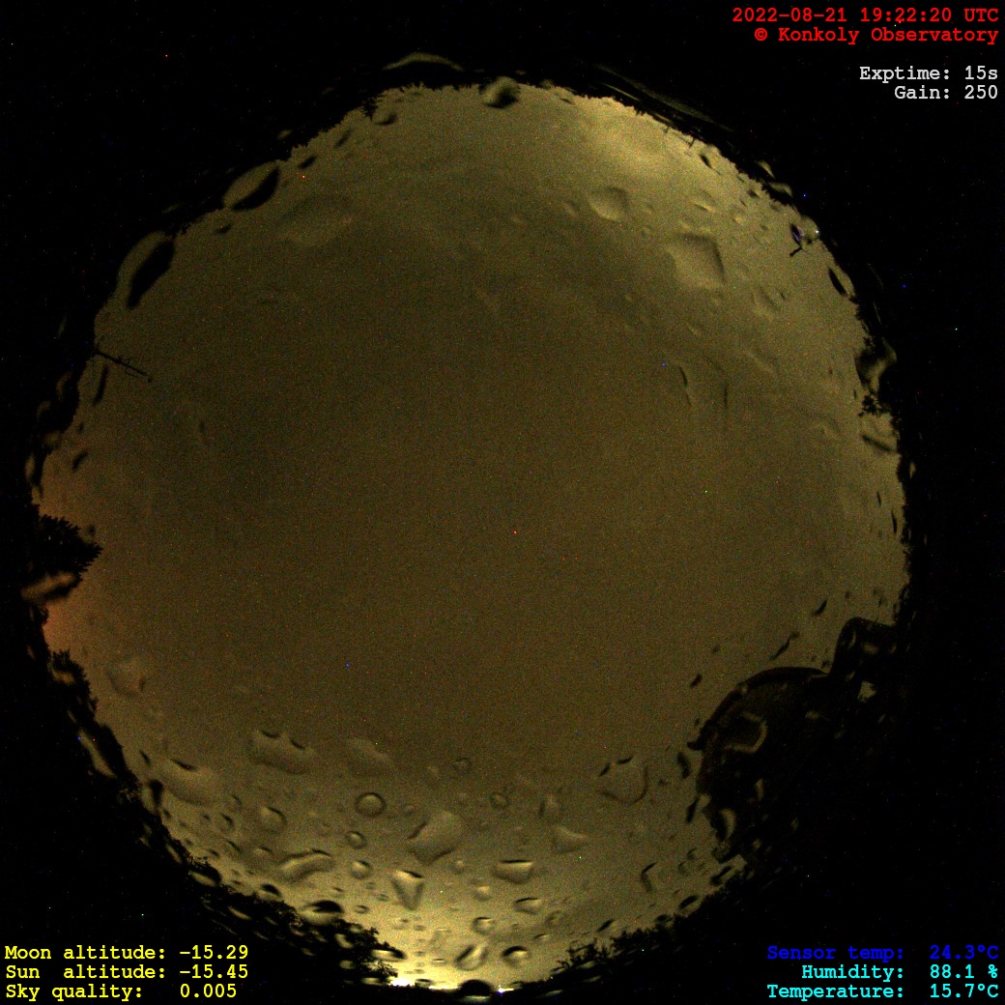
Task: Select the 15.7°C temperature value
Action: (963, 991)
